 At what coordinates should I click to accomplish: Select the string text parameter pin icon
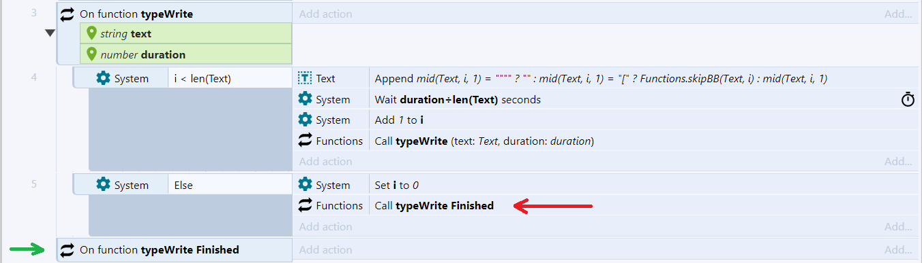click(x=92, y=33)
